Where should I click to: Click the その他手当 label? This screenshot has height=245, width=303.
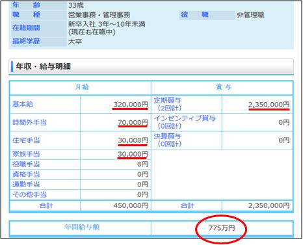click(29, 194)
